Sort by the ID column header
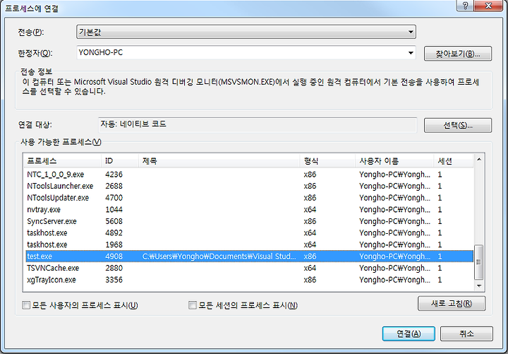The image size is (508, 354). point(120,161)
